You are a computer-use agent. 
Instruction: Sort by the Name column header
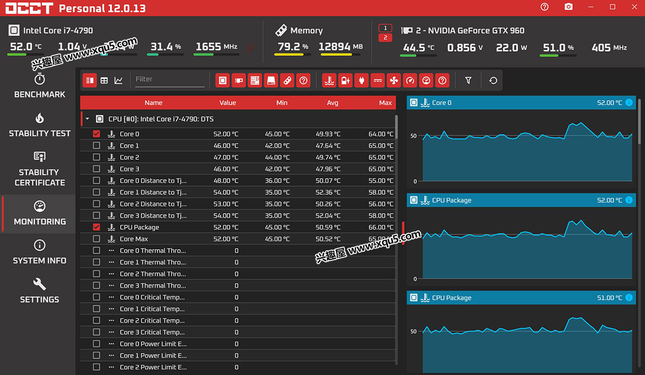[x=153, y=103]
